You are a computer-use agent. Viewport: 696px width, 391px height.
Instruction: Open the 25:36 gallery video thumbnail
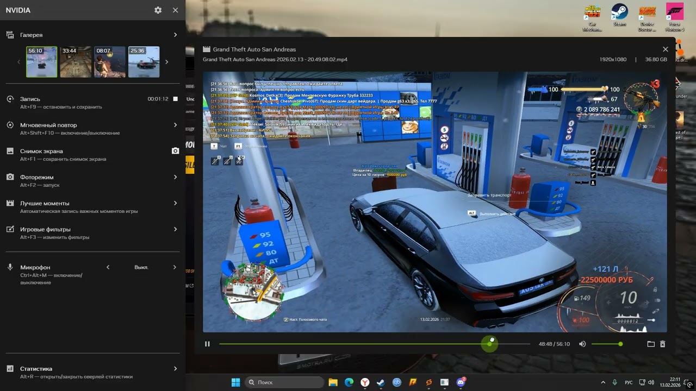click(x=144, y=62)
